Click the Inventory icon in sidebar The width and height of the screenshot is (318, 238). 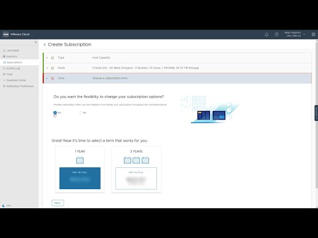(x=4, y=56)
